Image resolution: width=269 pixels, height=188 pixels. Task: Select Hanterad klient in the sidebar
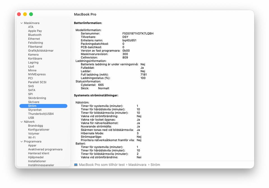pos(39,153)
